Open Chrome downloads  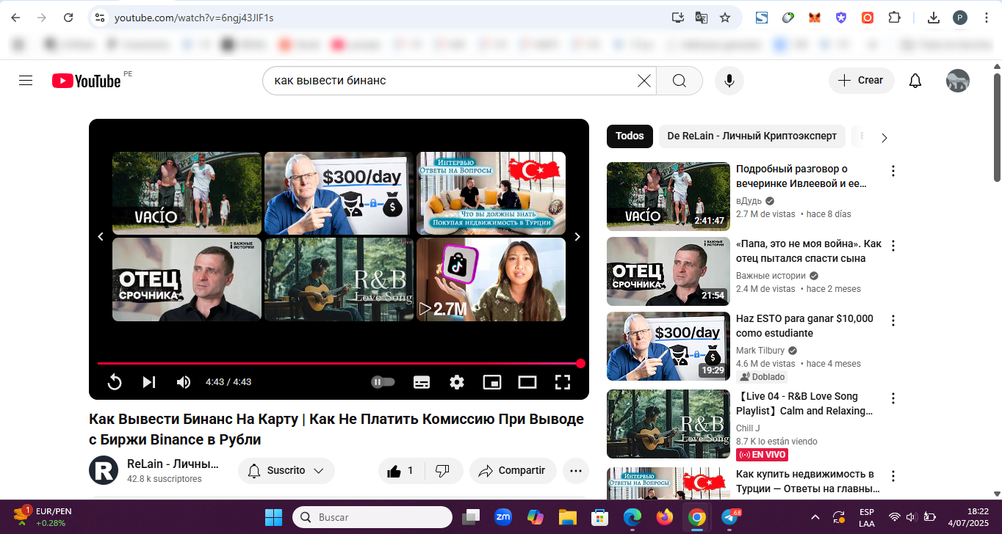tap(934, 18)
